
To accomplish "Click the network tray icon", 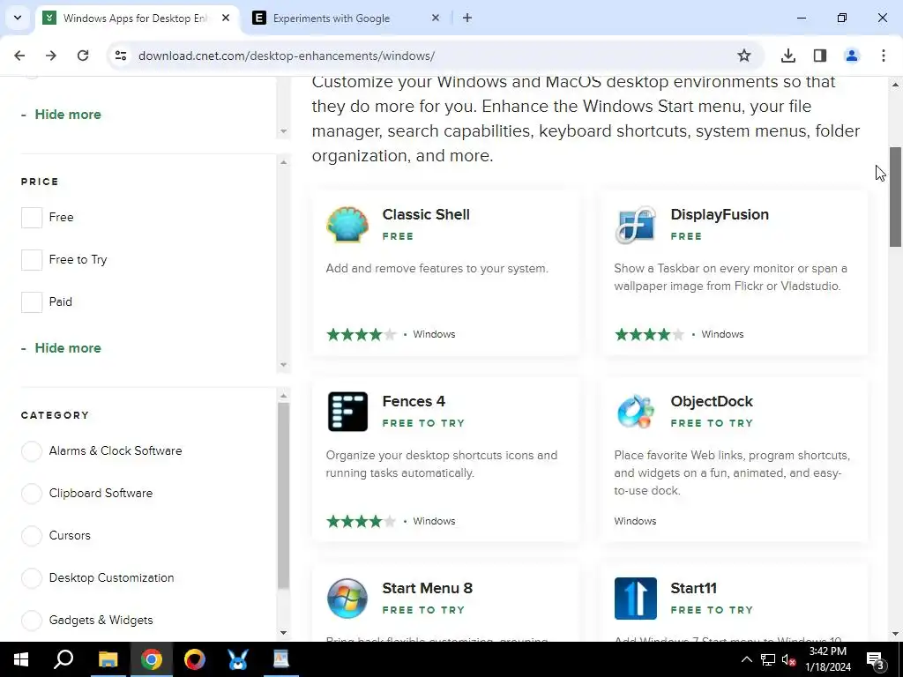I will coord(768,659).
